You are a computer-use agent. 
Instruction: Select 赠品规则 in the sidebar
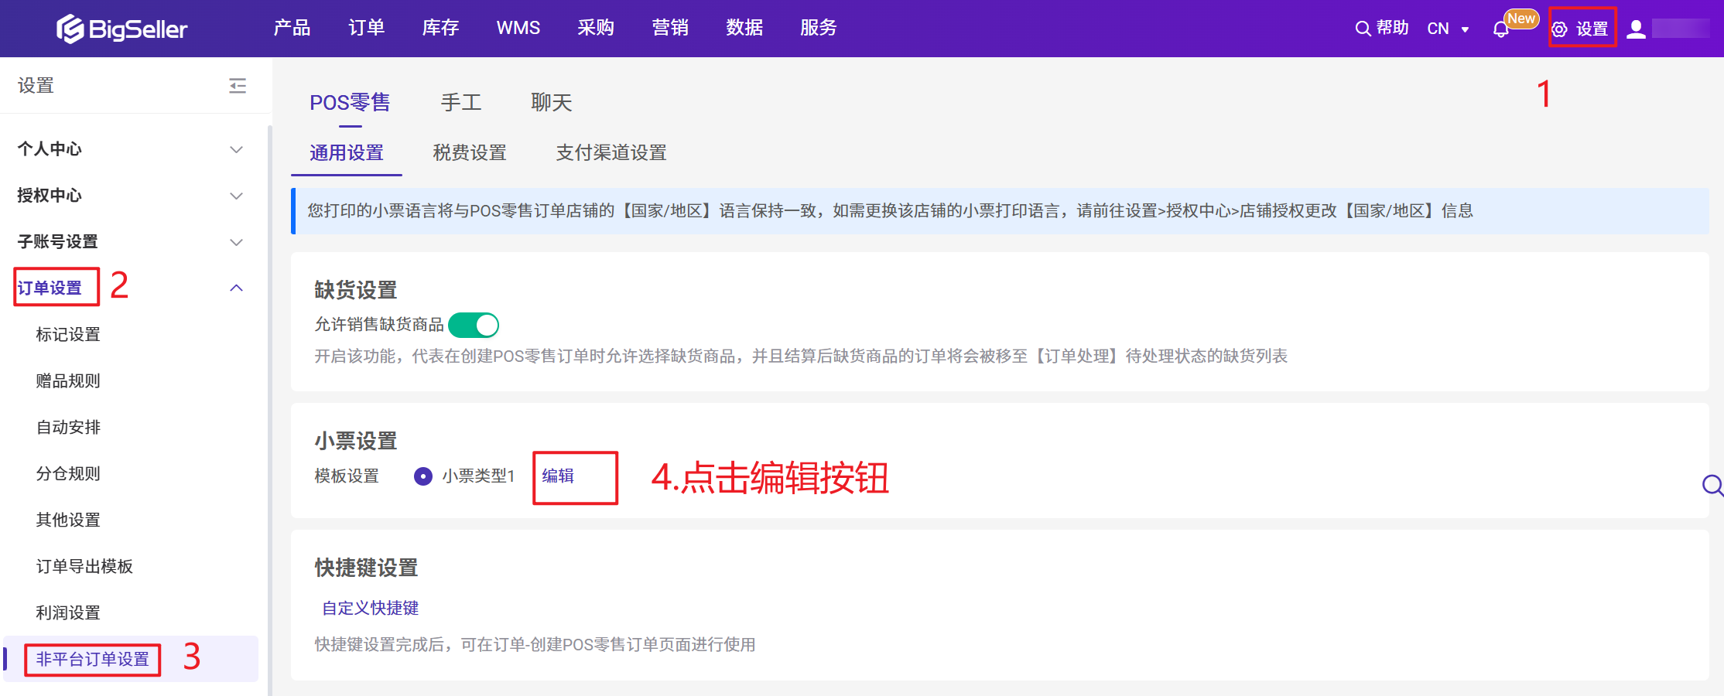tap(68, 381)
